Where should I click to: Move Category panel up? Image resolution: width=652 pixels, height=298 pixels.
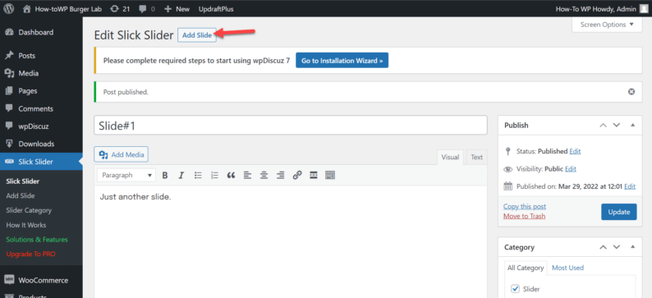pyautogui.click(x=603, y=247)
